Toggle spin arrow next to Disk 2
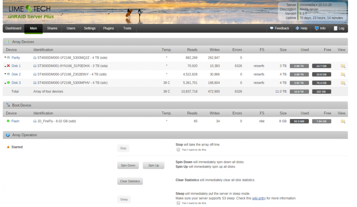357x207 pixels. [5, 74]
